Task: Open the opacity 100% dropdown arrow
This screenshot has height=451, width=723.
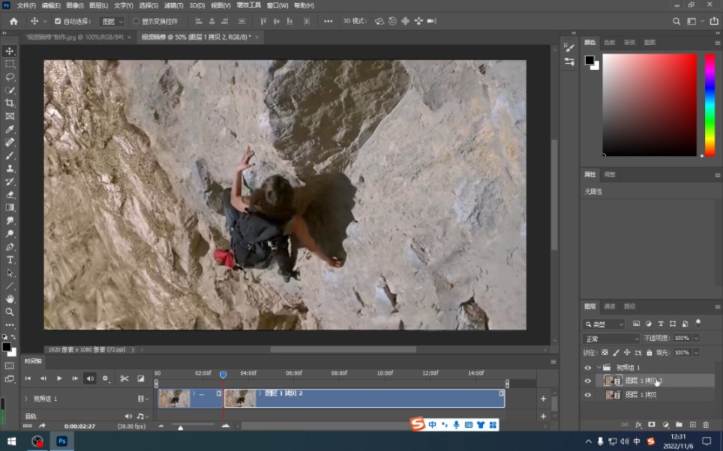Action: pyautogui.click(x=696, y=339)
